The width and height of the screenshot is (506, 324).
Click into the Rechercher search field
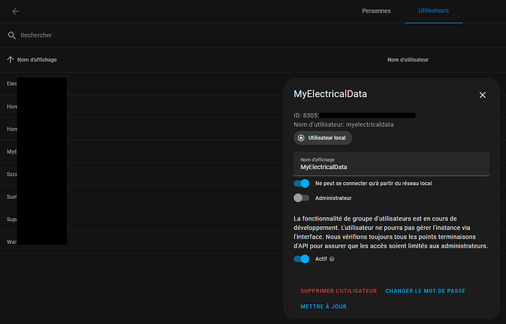(147, 35)
